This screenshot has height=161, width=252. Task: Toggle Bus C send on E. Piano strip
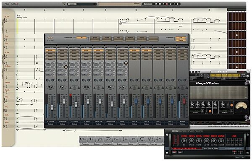(x=72, y=70)
